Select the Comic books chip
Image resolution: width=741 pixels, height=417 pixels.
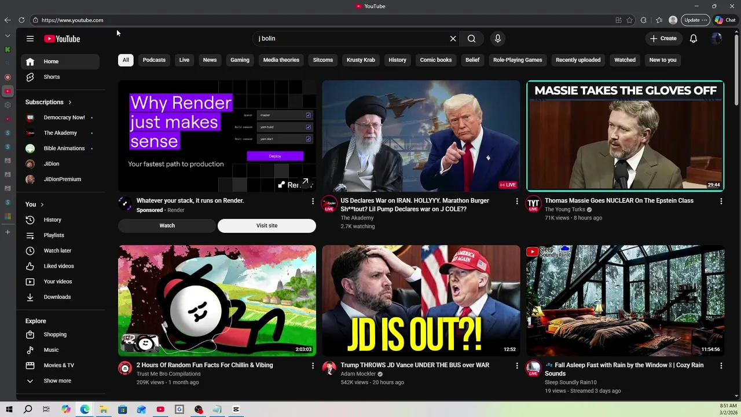pos(436,60)
